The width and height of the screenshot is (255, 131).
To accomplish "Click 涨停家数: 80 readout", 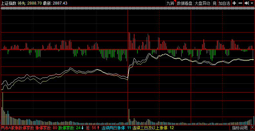I will [x=46, y=128].
